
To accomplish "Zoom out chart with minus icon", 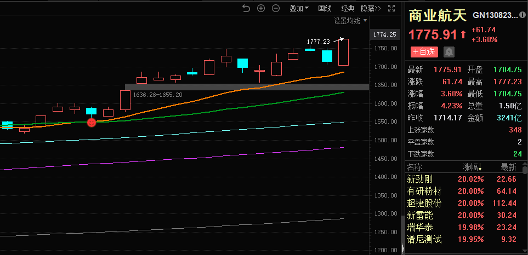I will click(276, 8).
